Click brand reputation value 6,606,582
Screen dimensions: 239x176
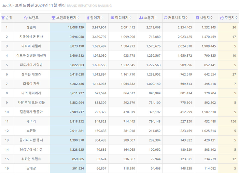77,56
